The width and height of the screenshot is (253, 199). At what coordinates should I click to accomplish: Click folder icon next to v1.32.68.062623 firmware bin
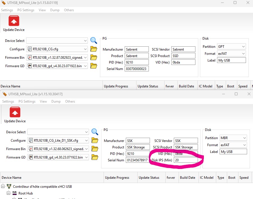pyautogui.click(x=95, y=149)
